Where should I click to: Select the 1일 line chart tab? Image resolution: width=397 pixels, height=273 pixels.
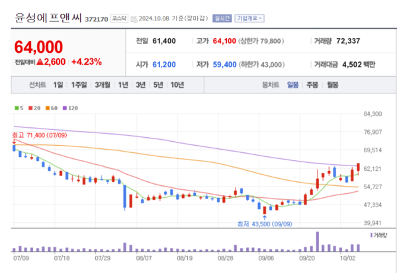(x=58, y=85)
